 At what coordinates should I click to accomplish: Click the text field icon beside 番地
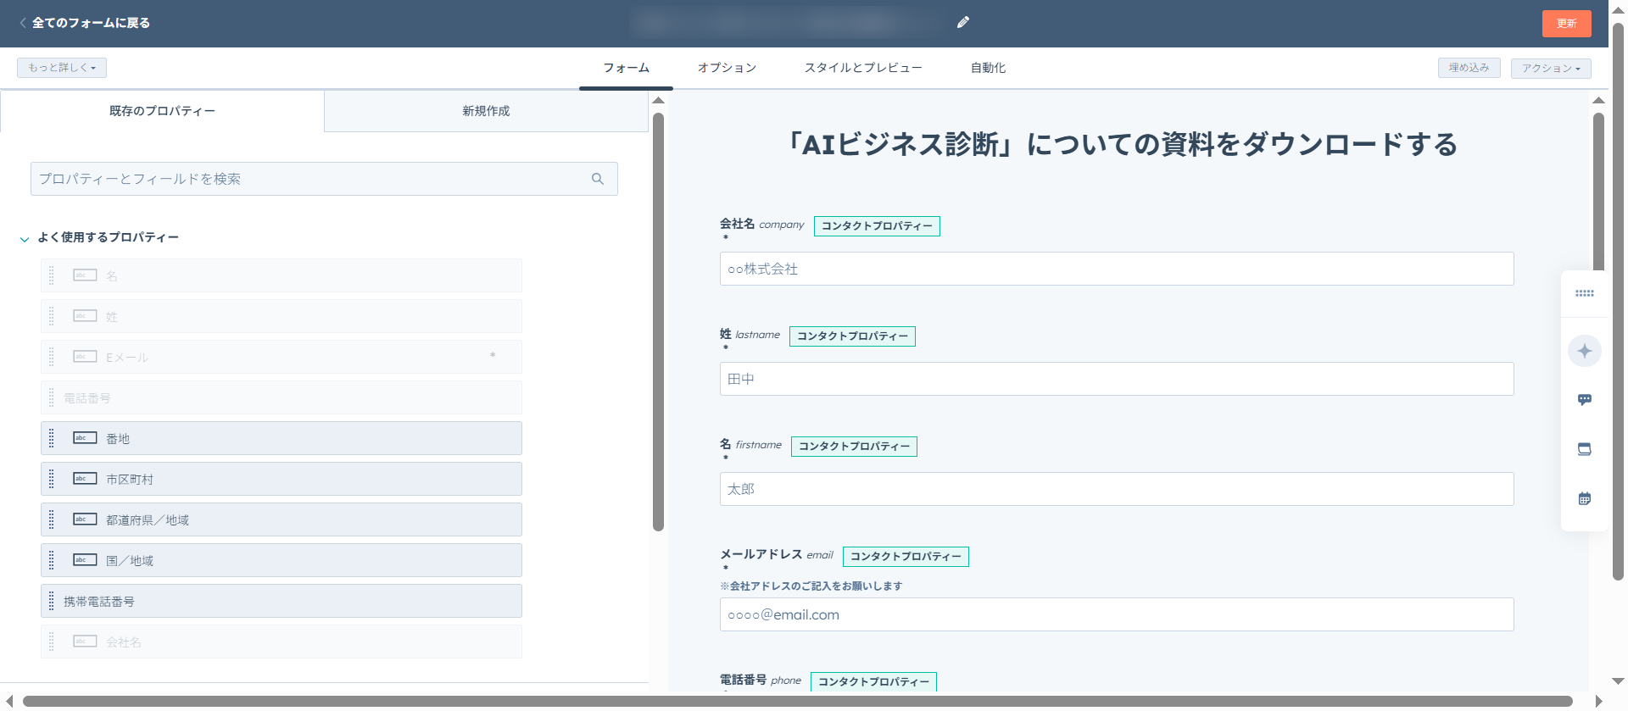click(x=85, y=438)
